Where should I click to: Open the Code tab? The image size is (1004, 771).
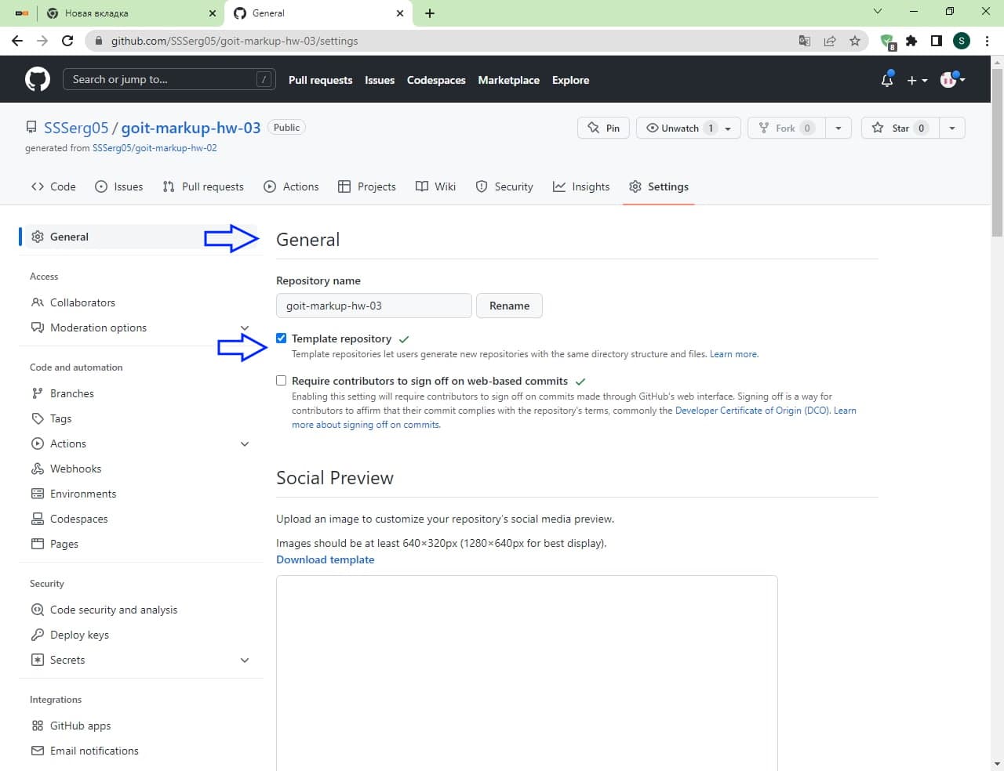(53, 186)
